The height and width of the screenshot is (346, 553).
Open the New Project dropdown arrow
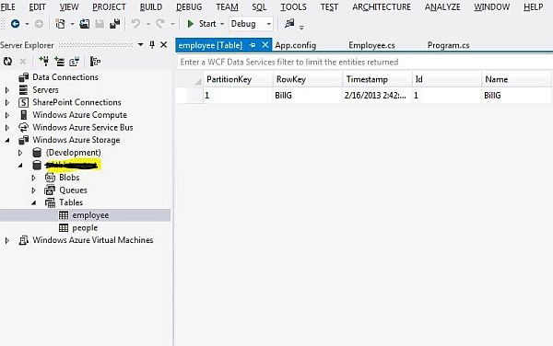coord(72,24)
